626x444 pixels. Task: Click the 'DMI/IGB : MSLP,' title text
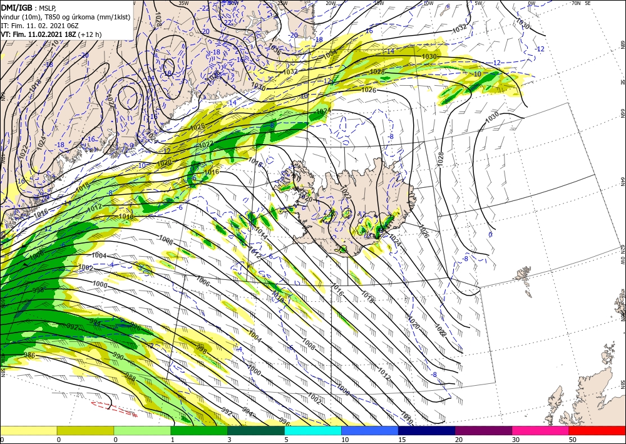[x=28, y=8]
